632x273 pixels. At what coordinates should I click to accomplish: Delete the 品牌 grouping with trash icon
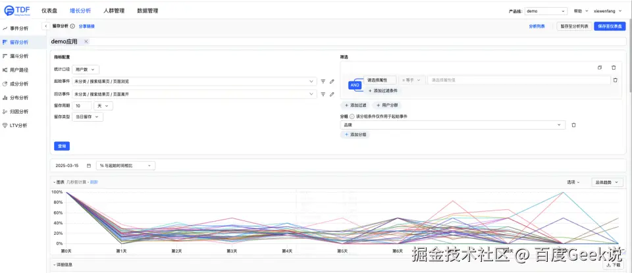click(573, 125)
